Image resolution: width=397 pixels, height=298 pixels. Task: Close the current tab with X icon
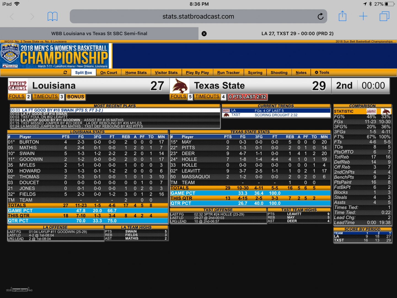(x=204, y=34)
